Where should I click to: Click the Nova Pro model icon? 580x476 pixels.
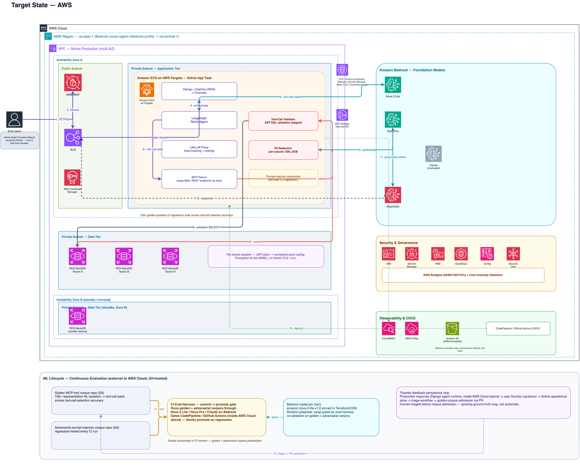(x=393, y=120)
